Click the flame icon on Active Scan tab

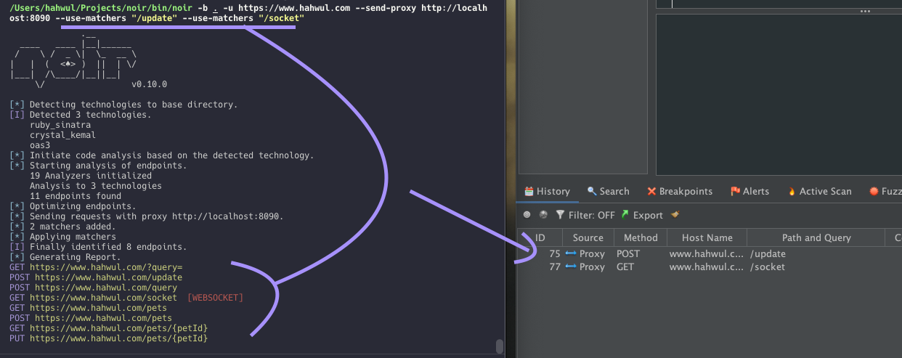[792, 192]
